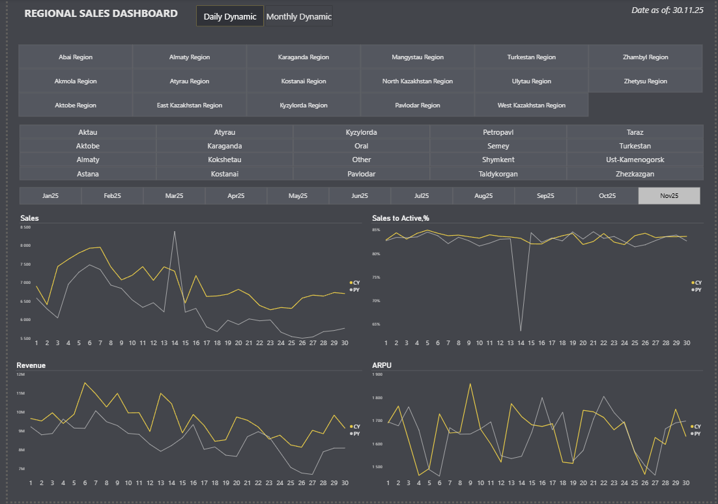This screenshot has width=718, height=504.
Task: Click the Revenue chart title
Action: [x=31, y=366]
